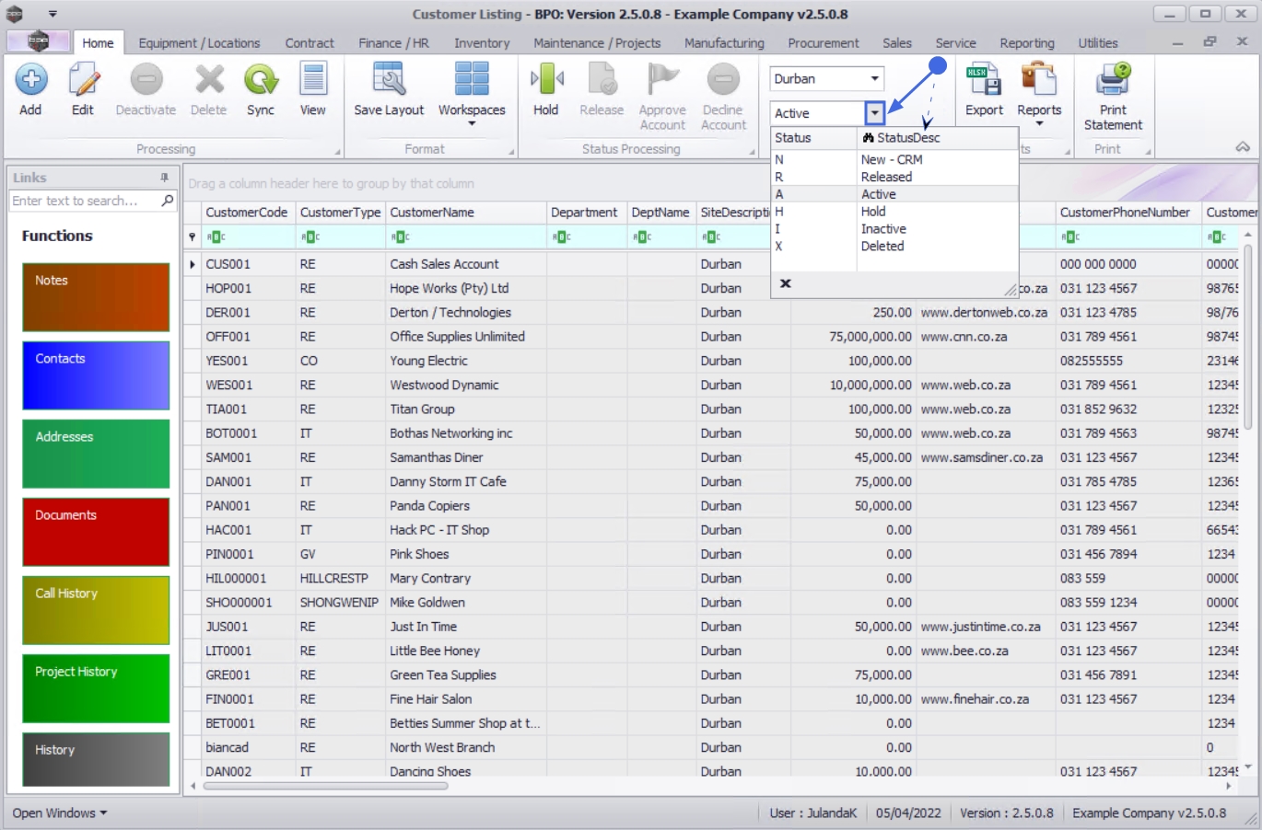Click the Save Layout icon
Screen dimensions: 1262x830
[x=389, y=80]
